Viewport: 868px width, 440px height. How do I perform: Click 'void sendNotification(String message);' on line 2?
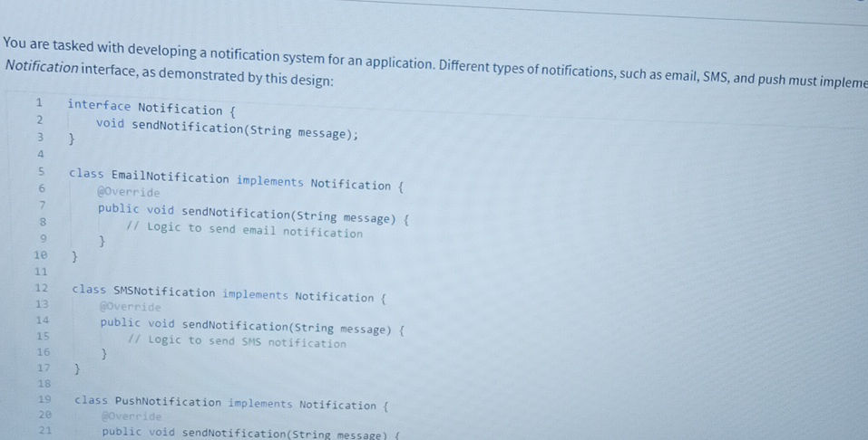tap(228, 129)
